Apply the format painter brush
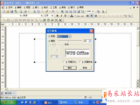Image resolution: width=140 pixels, height=105 pixels. tap(47, 11)
